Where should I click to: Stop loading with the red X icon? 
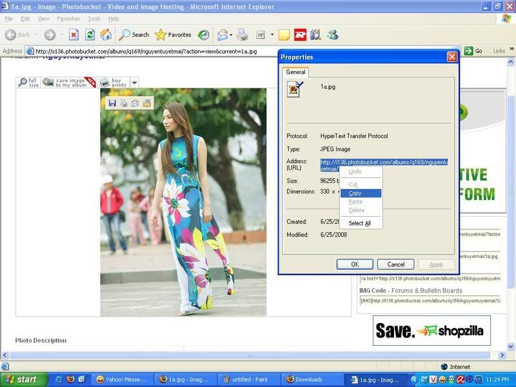coord(74,35)
